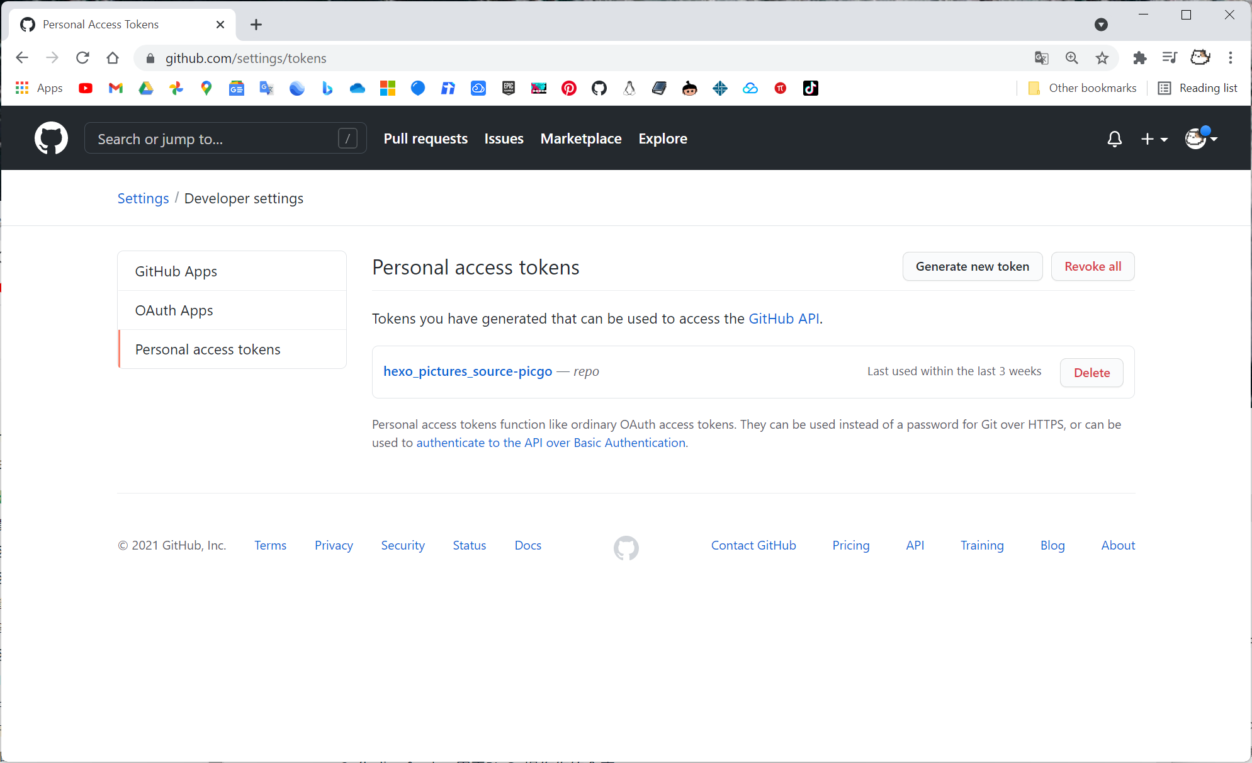Open the browser extensions puzzle icon
The height and width of the screenshot is (763, 1252).
click(1139, 58)
